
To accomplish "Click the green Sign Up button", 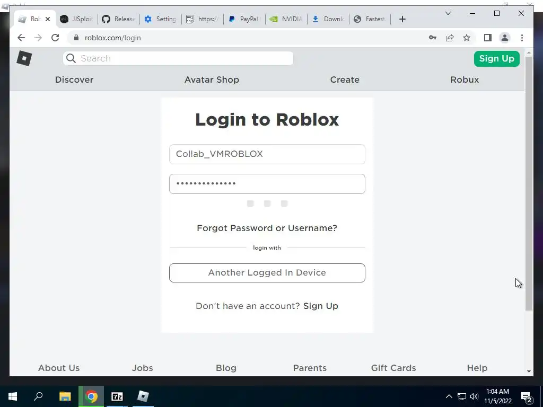I will [496, 58].
